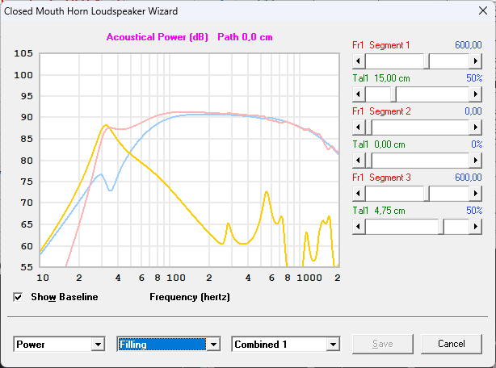The width and height of the screenshot is (496, 368).
Task: Click the Fr1 Segment 2 label
Action: (x=381, y=111)
